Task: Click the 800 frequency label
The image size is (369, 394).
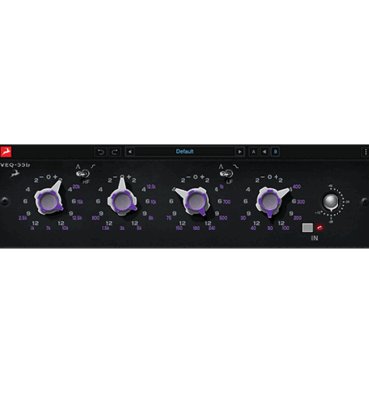Action: pos(95,218)
